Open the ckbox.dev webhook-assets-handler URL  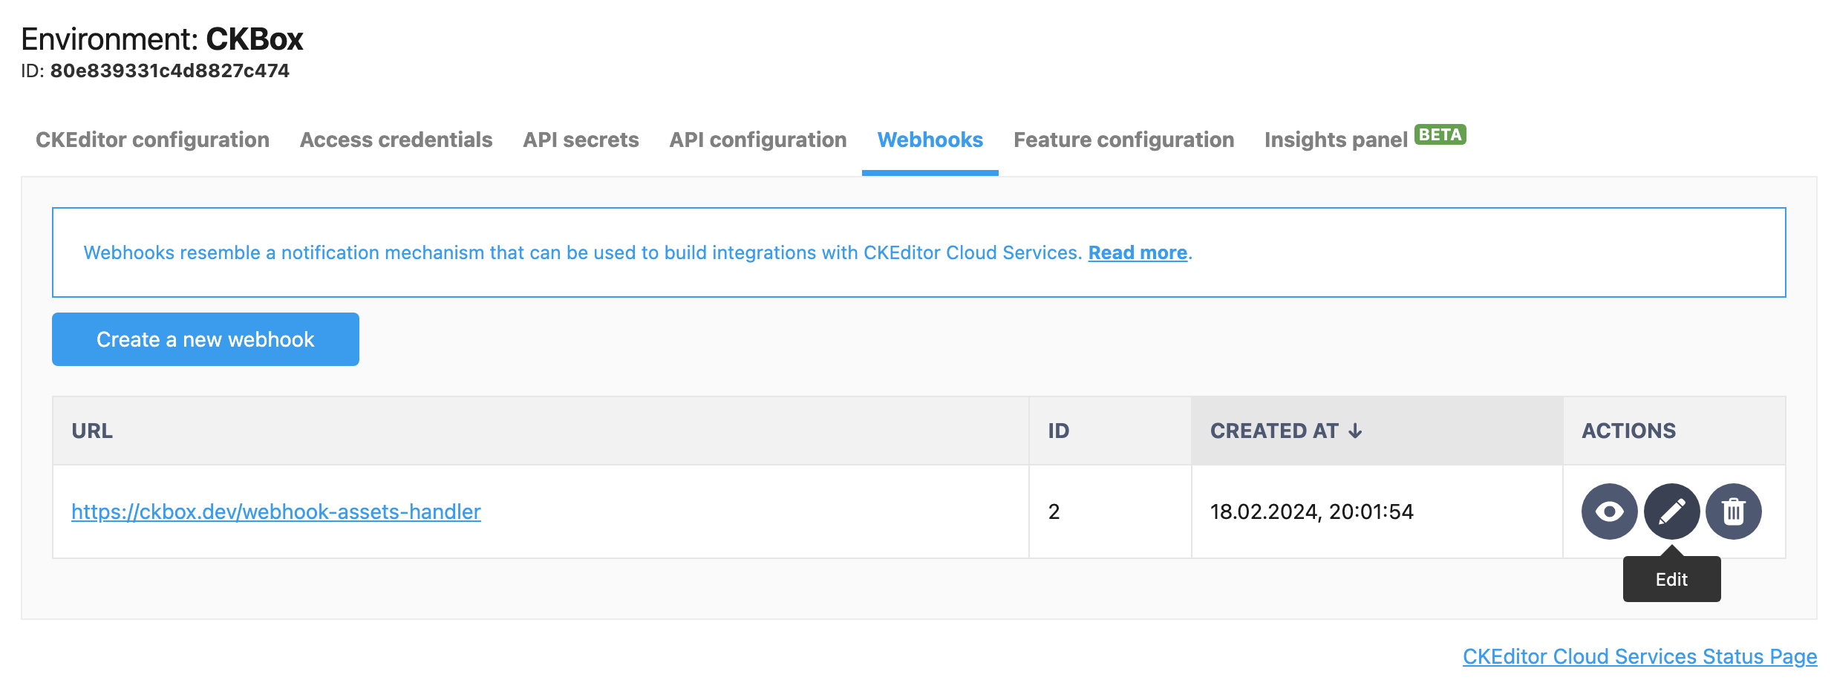[276, 512]
